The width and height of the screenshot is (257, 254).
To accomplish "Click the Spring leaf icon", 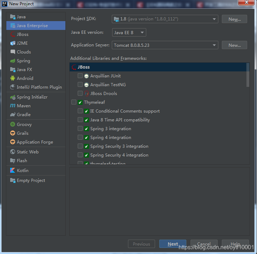I will [13, 61].
